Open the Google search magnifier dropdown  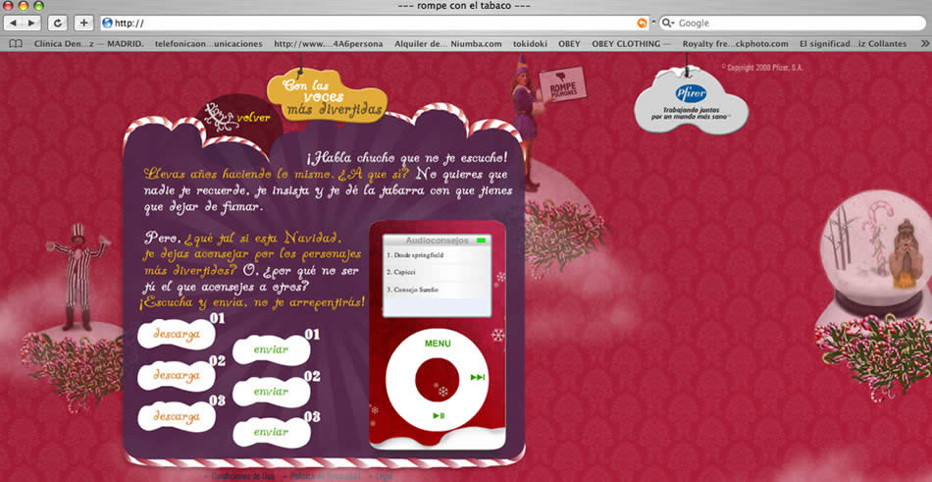(x=669, y=24)
